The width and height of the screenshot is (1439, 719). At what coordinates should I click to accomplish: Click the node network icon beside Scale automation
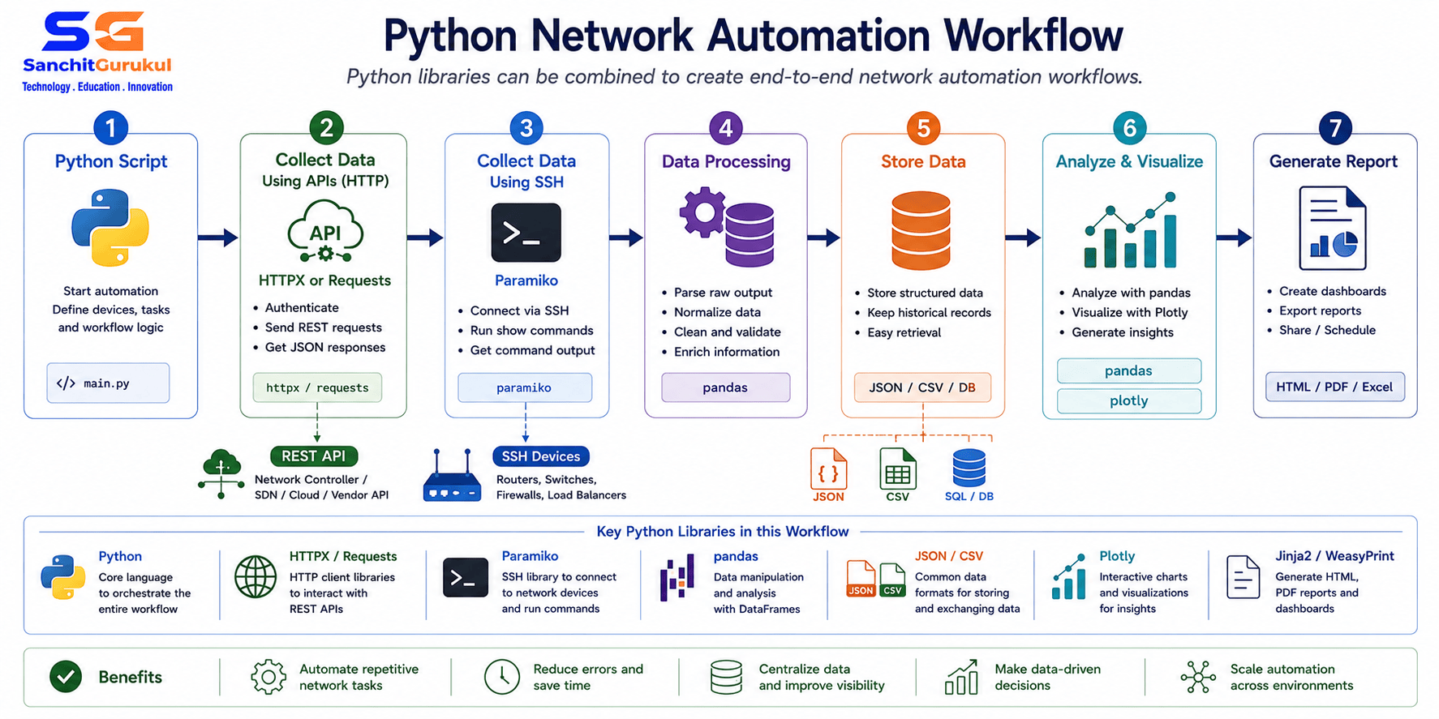(x=1198, y=677)
